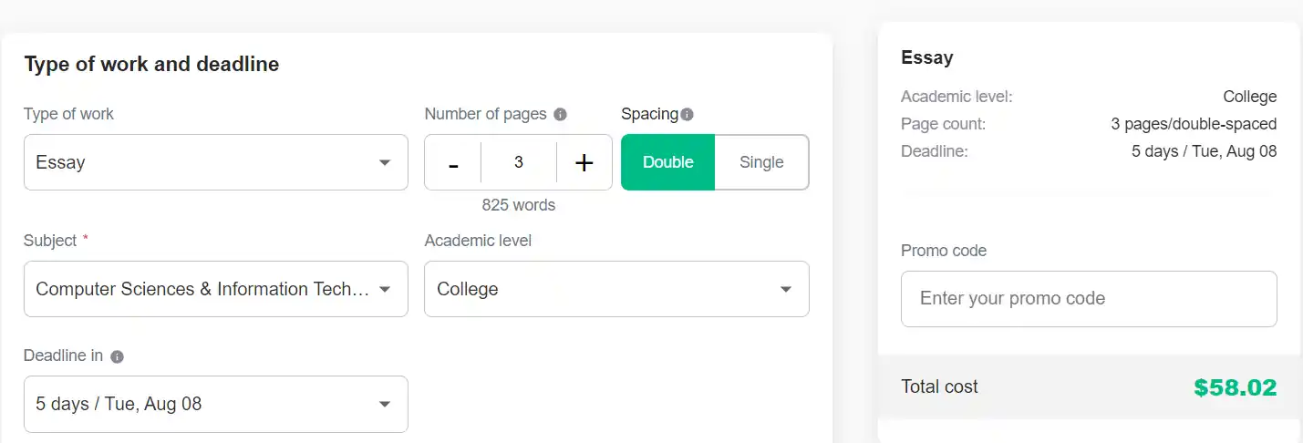Click the info icon next to Spacing

pos(688,115)
